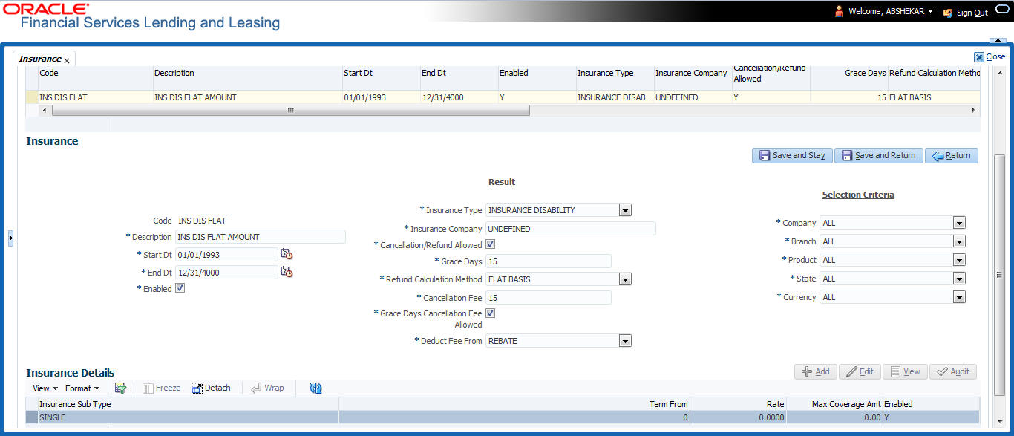Click the Description input field
This screenshot has width=1014, height=436.
click(261, 237)
